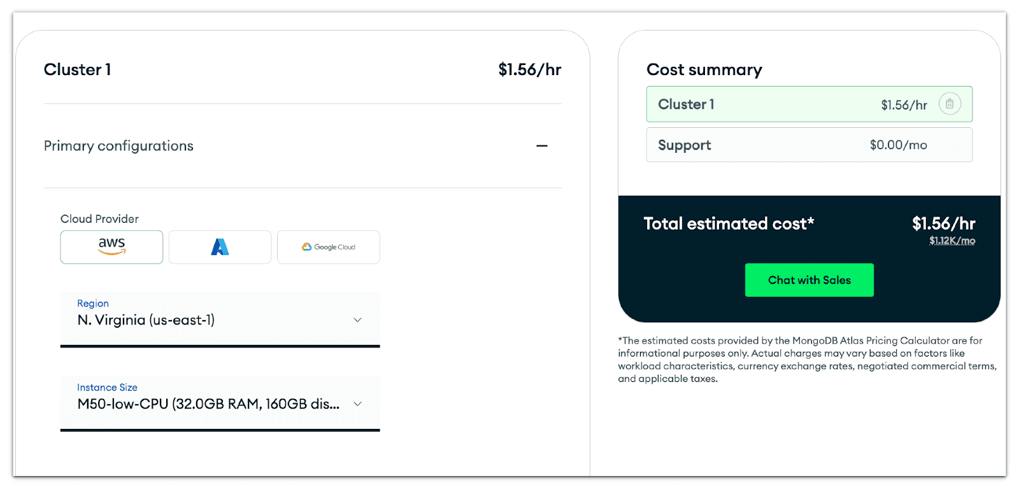Click the Cost summary title
The image size is (1019, 490).
tap(704, 70)
